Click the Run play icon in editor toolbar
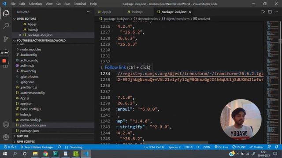The height and width of the screenshot is (158, 282). 263,12
